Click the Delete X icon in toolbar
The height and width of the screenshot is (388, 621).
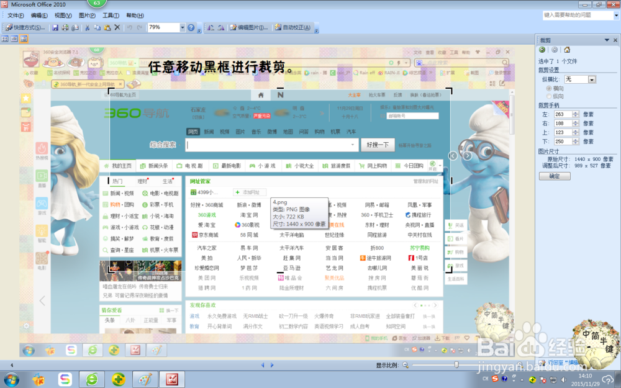point(117,27)
